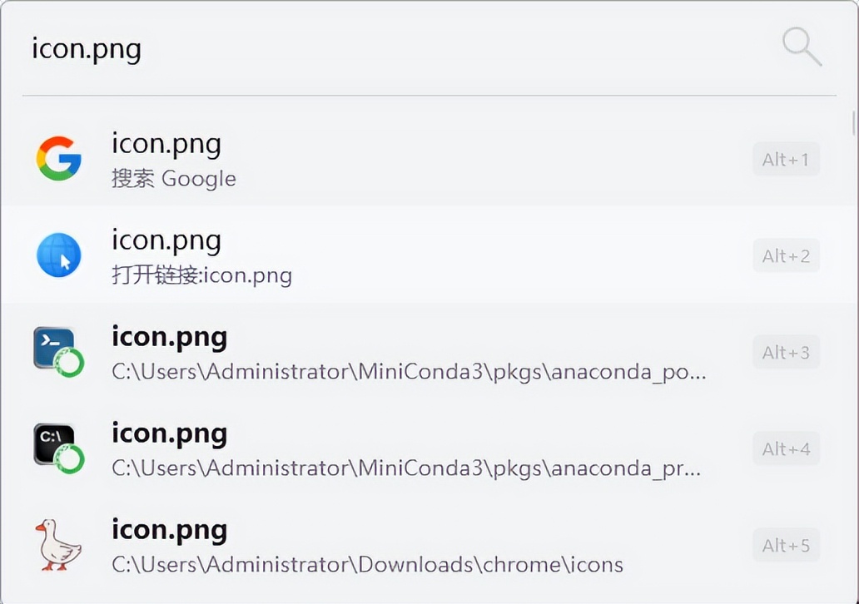This screenshot has height=604, width=859.
Task: Open icon.png from anaconda_po package path
Action: click(x=416, y=351)
